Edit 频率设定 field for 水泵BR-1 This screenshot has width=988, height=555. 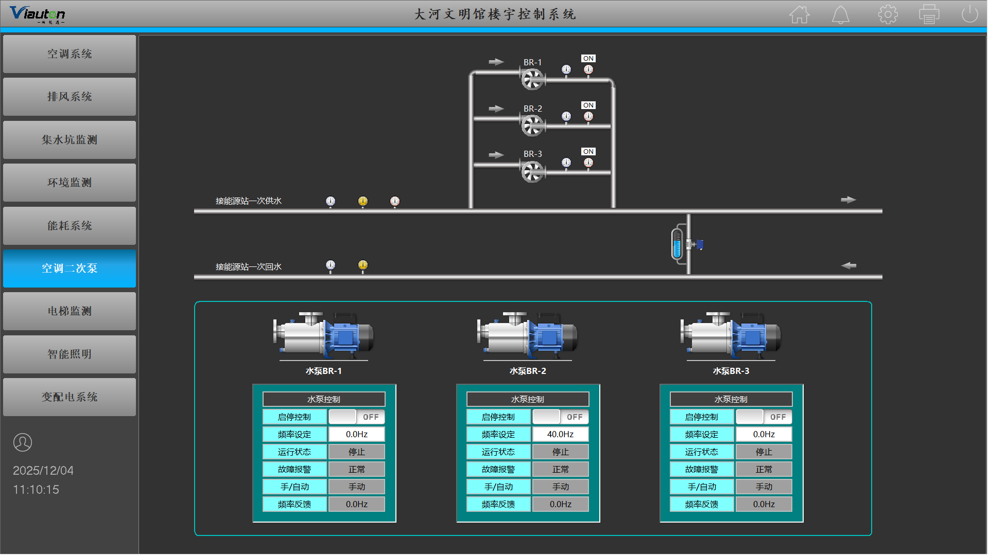tap(357, 435)
